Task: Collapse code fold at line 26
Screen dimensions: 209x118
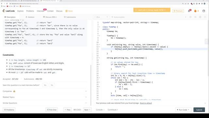Action: tap(100, 78)
